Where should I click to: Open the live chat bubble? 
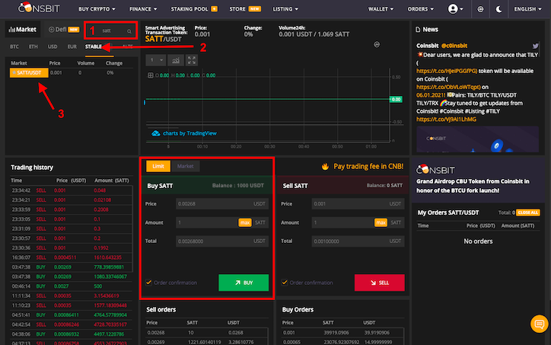540,324
